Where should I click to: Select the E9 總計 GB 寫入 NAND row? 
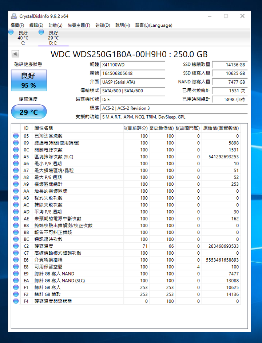[126, 274]
